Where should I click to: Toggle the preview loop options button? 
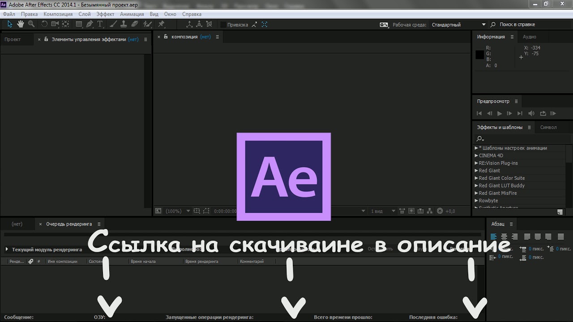[543, 114]
